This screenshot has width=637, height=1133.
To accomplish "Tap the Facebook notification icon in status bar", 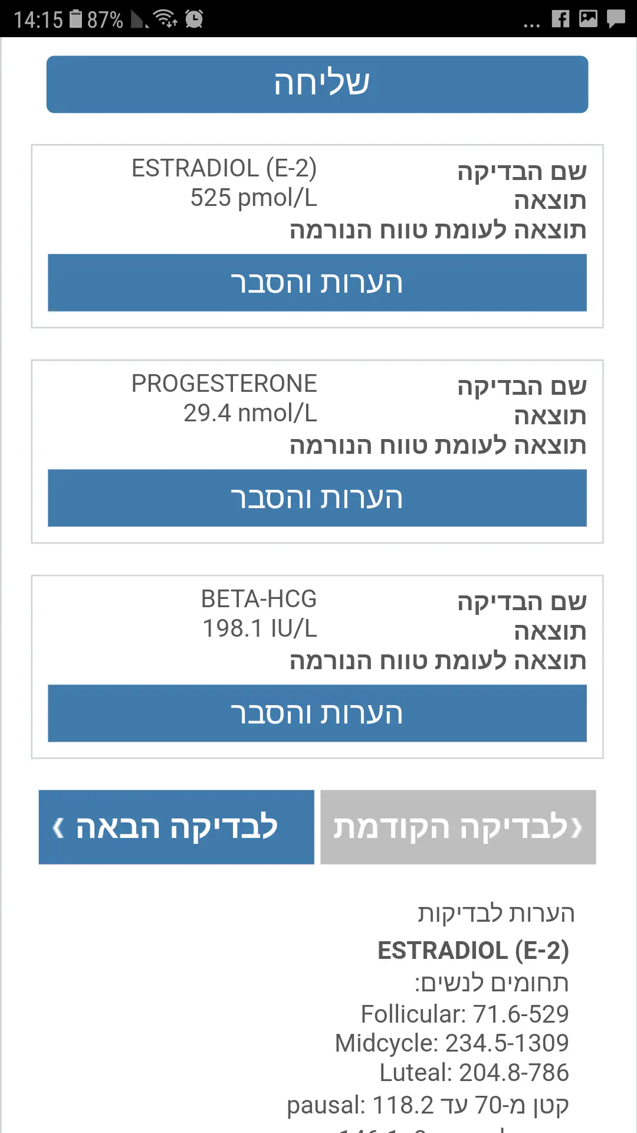I will coord(560,19).
